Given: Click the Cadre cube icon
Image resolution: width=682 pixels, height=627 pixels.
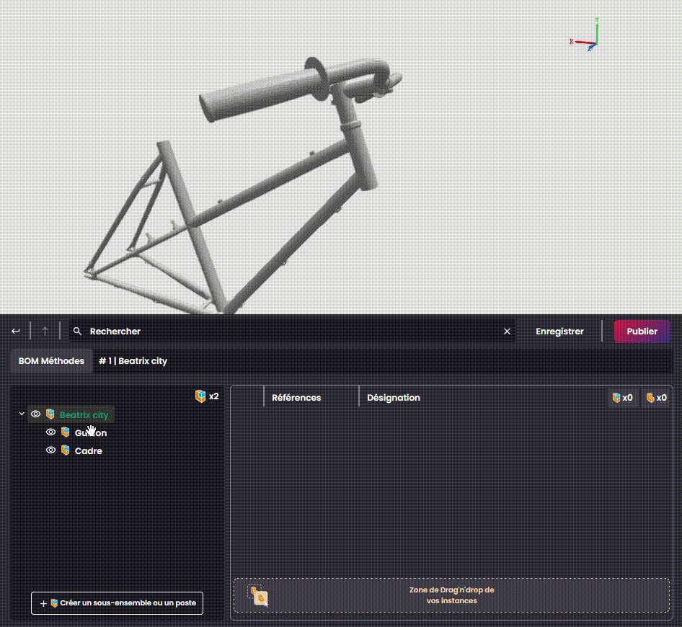Looking at the screenshot, I should click(x=65, y=450).
